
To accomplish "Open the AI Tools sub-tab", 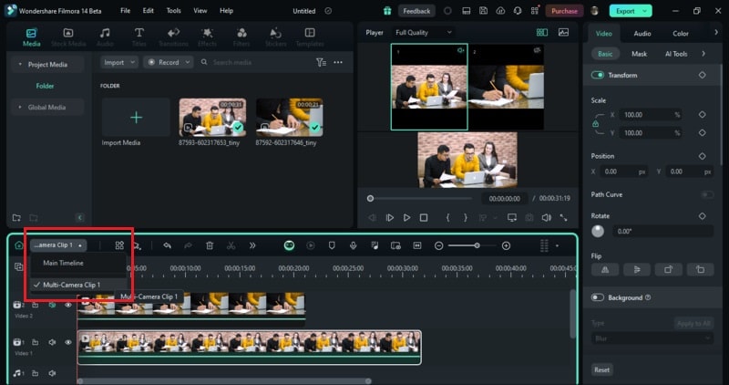I will click(676, 54).
